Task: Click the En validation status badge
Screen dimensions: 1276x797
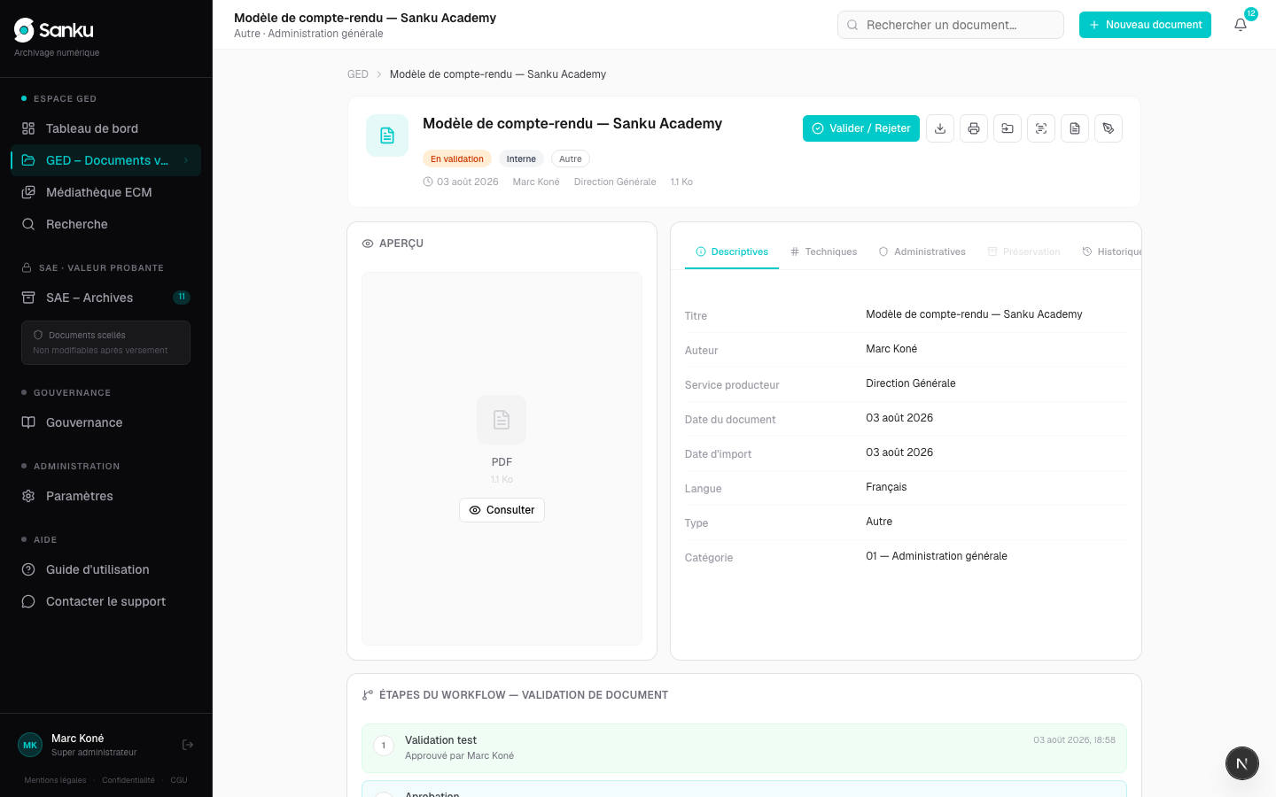Action: point(457,159)
